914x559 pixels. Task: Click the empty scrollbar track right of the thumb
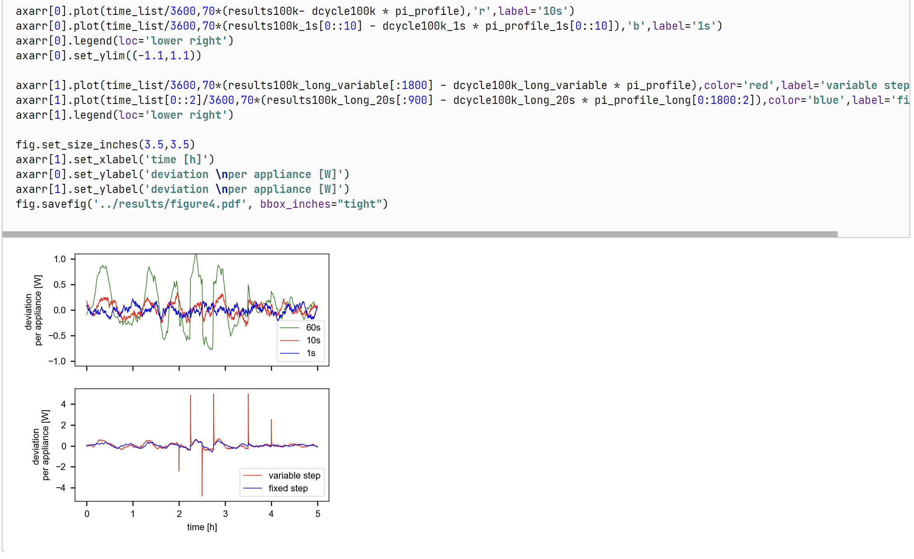873,234
